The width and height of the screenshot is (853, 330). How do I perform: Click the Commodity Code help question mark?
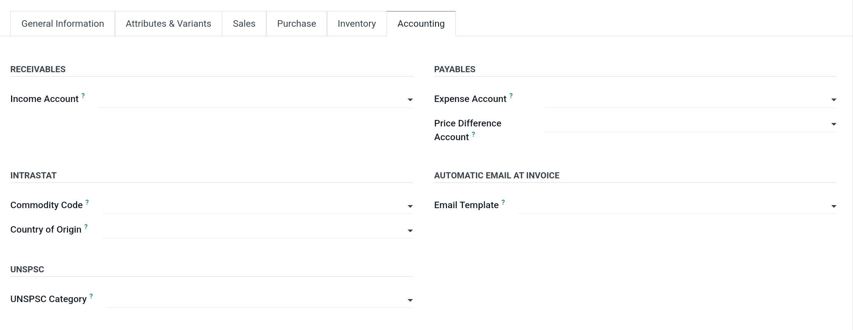(x=87, y=202)
